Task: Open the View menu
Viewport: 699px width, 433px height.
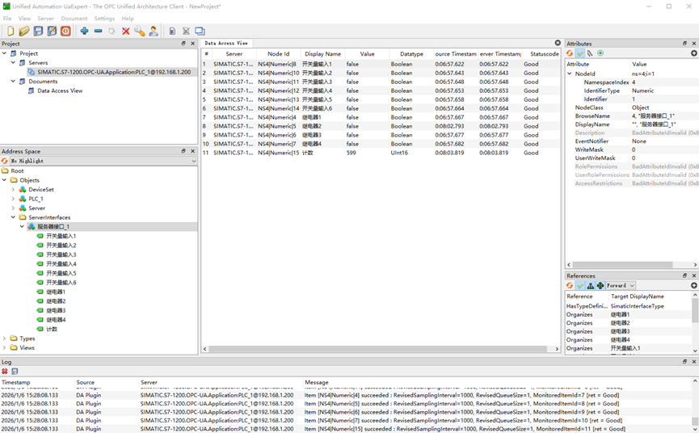Action: (x=24, y=19)
